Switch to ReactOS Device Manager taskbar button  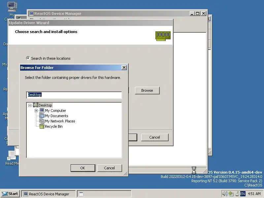coord(48,194)
